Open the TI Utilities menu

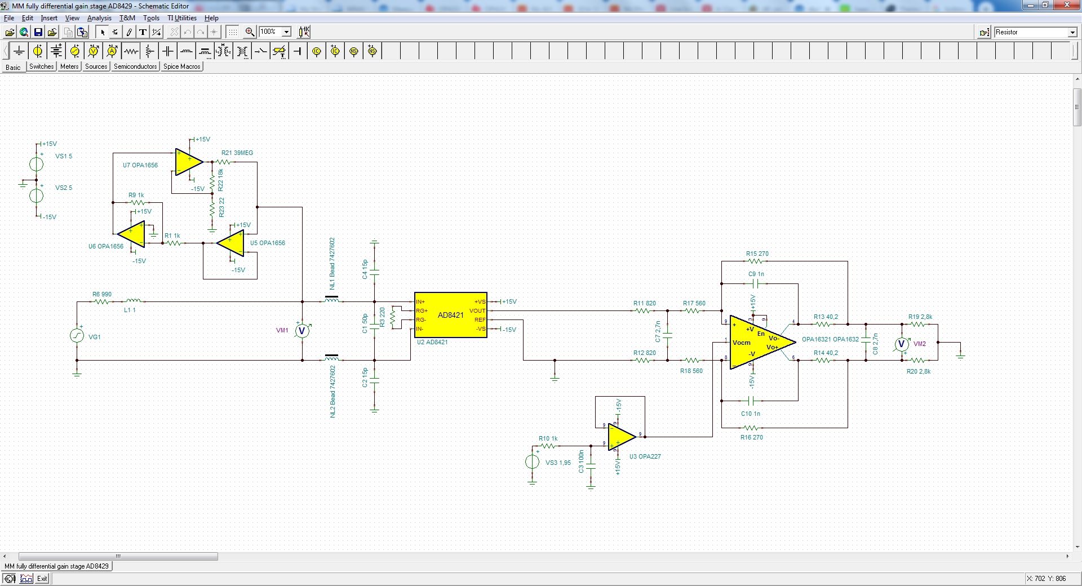(x=182, y=18)
